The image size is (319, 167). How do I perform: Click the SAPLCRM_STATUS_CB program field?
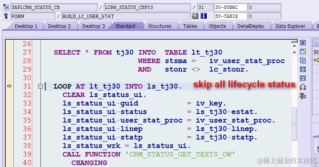click(54, 7)
